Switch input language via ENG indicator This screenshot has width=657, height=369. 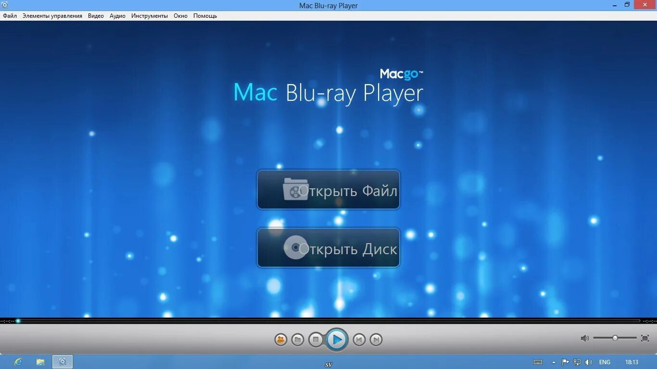[605, 362]
